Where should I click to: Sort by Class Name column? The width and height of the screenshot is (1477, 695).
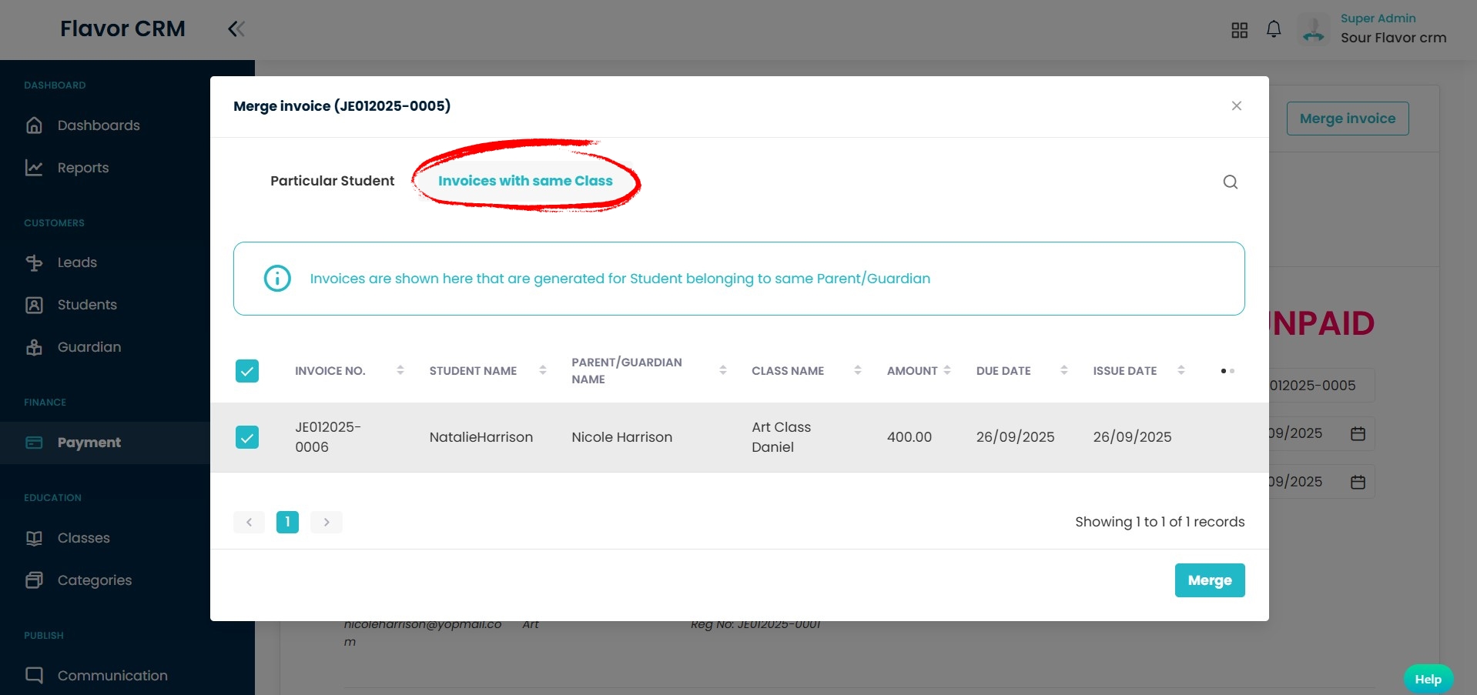tap(857, 370)
